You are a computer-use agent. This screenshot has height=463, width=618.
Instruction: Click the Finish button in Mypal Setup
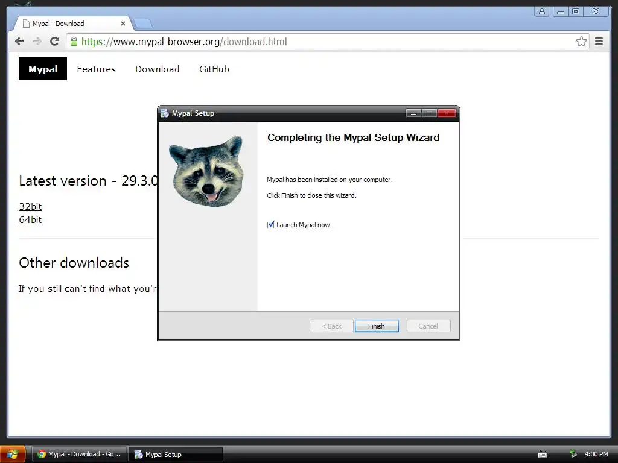tap(377, 326)
